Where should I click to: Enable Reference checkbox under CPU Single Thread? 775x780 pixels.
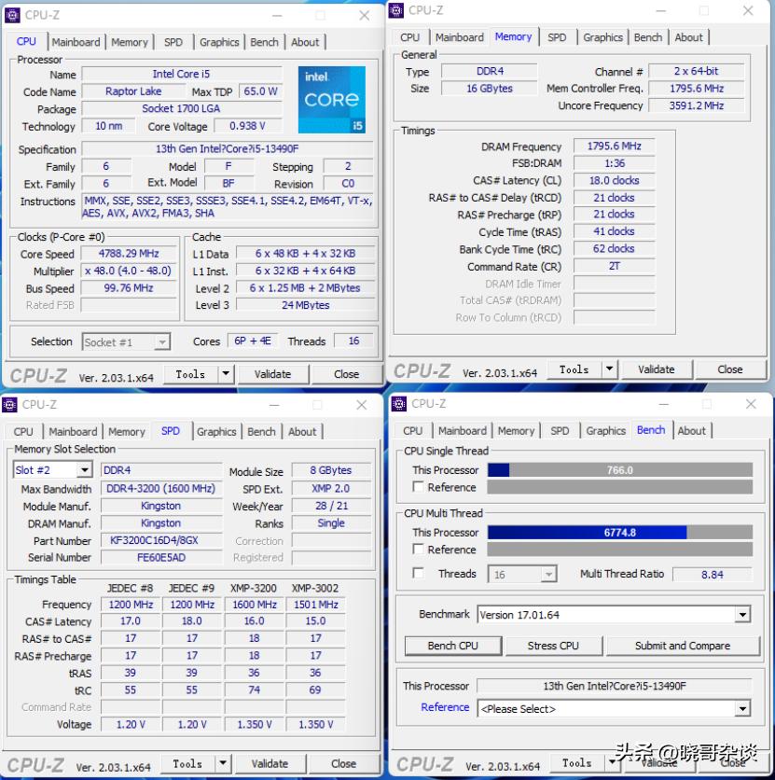coord(419,487)
